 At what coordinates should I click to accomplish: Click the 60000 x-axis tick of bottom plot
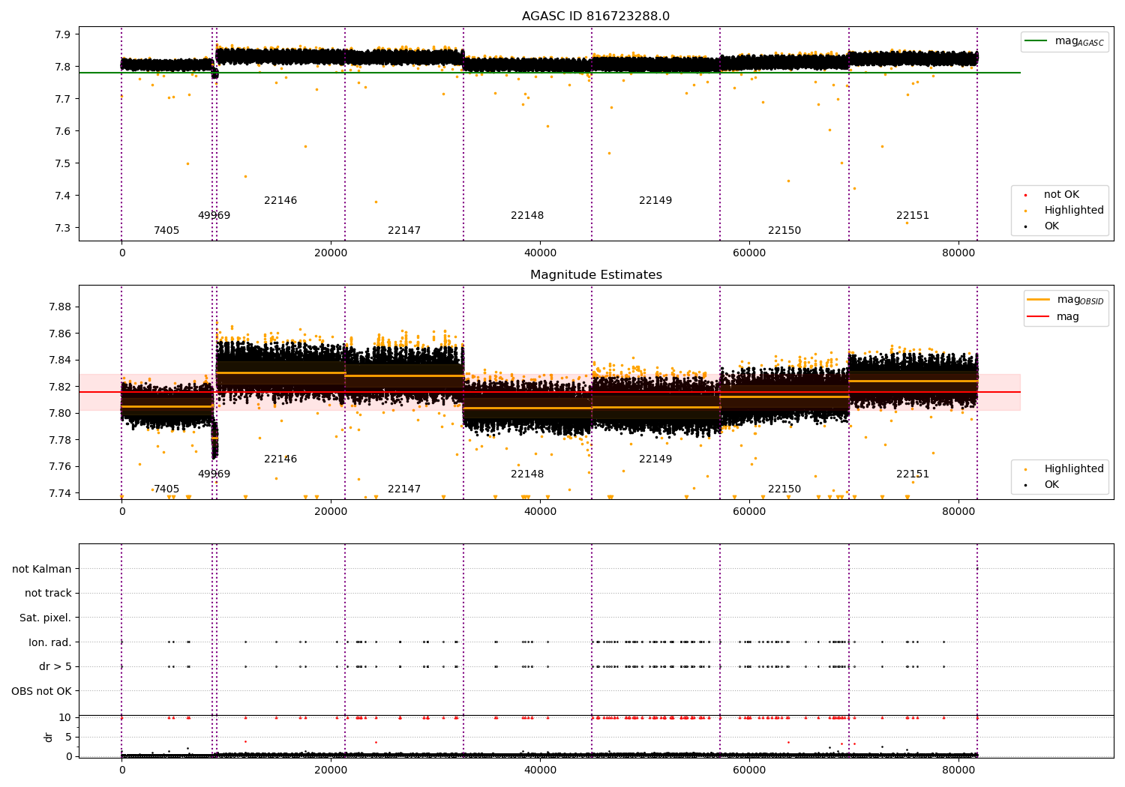pyautogui.click(x=749, y=771)
